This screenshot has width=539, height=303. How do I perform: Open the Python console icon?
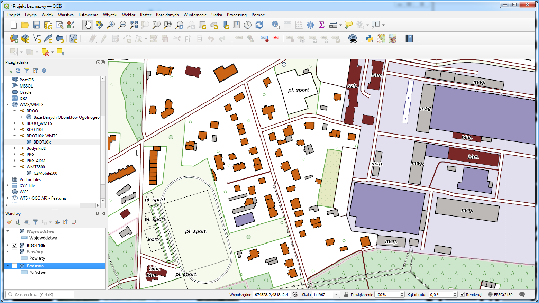pyautogui.click(x=369, y=38)
